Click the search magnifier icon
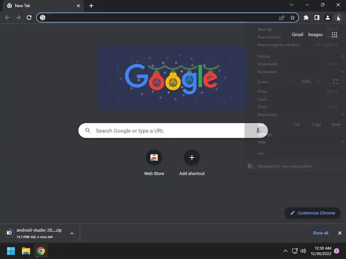 [x=88, y=131]
